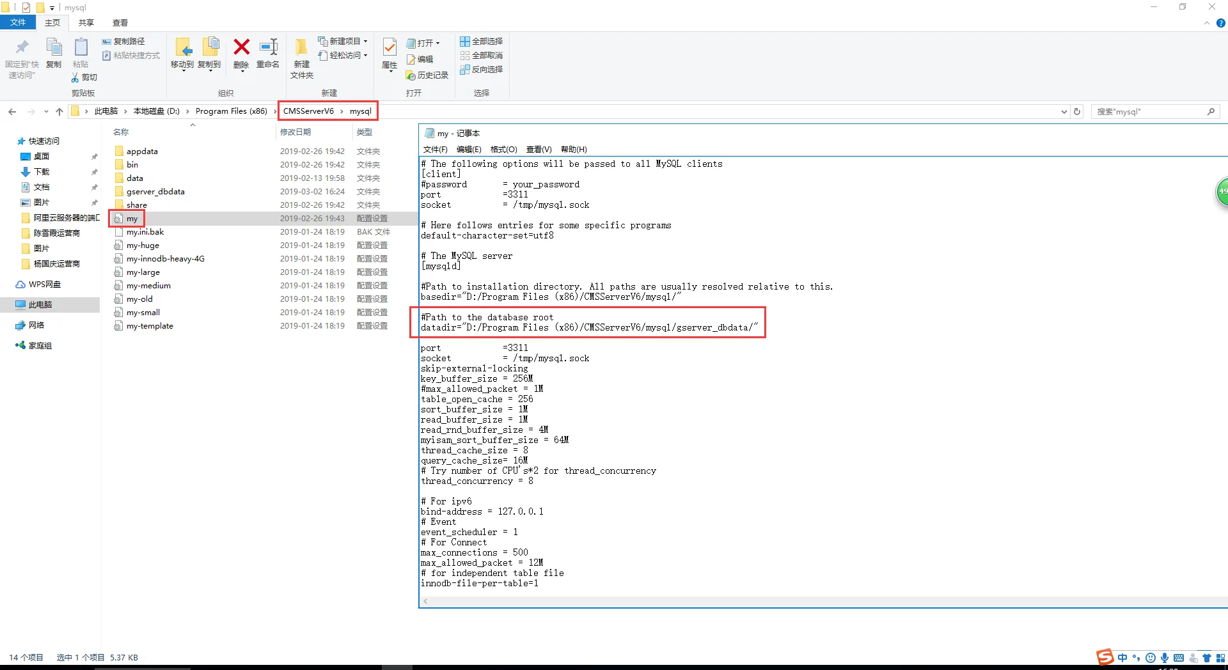Open recent locations dropdown arrow
The width and height of the screenshot is (1228, 670).
(46, 112)
